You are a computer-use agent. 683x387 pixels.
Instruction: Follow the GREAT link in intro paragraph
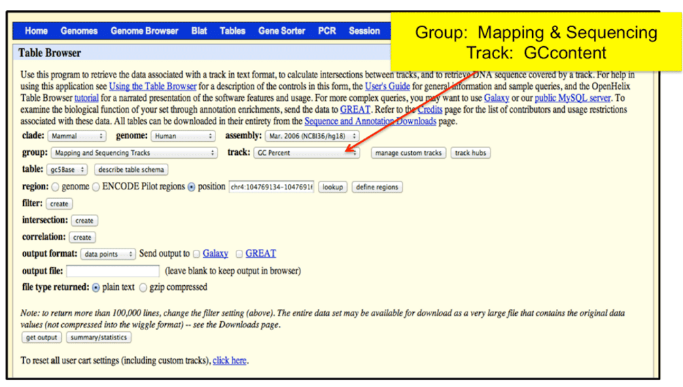[355, 110]
